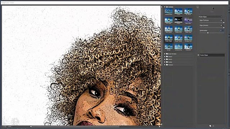Adjust the Posterization slider

pos(212,33)
